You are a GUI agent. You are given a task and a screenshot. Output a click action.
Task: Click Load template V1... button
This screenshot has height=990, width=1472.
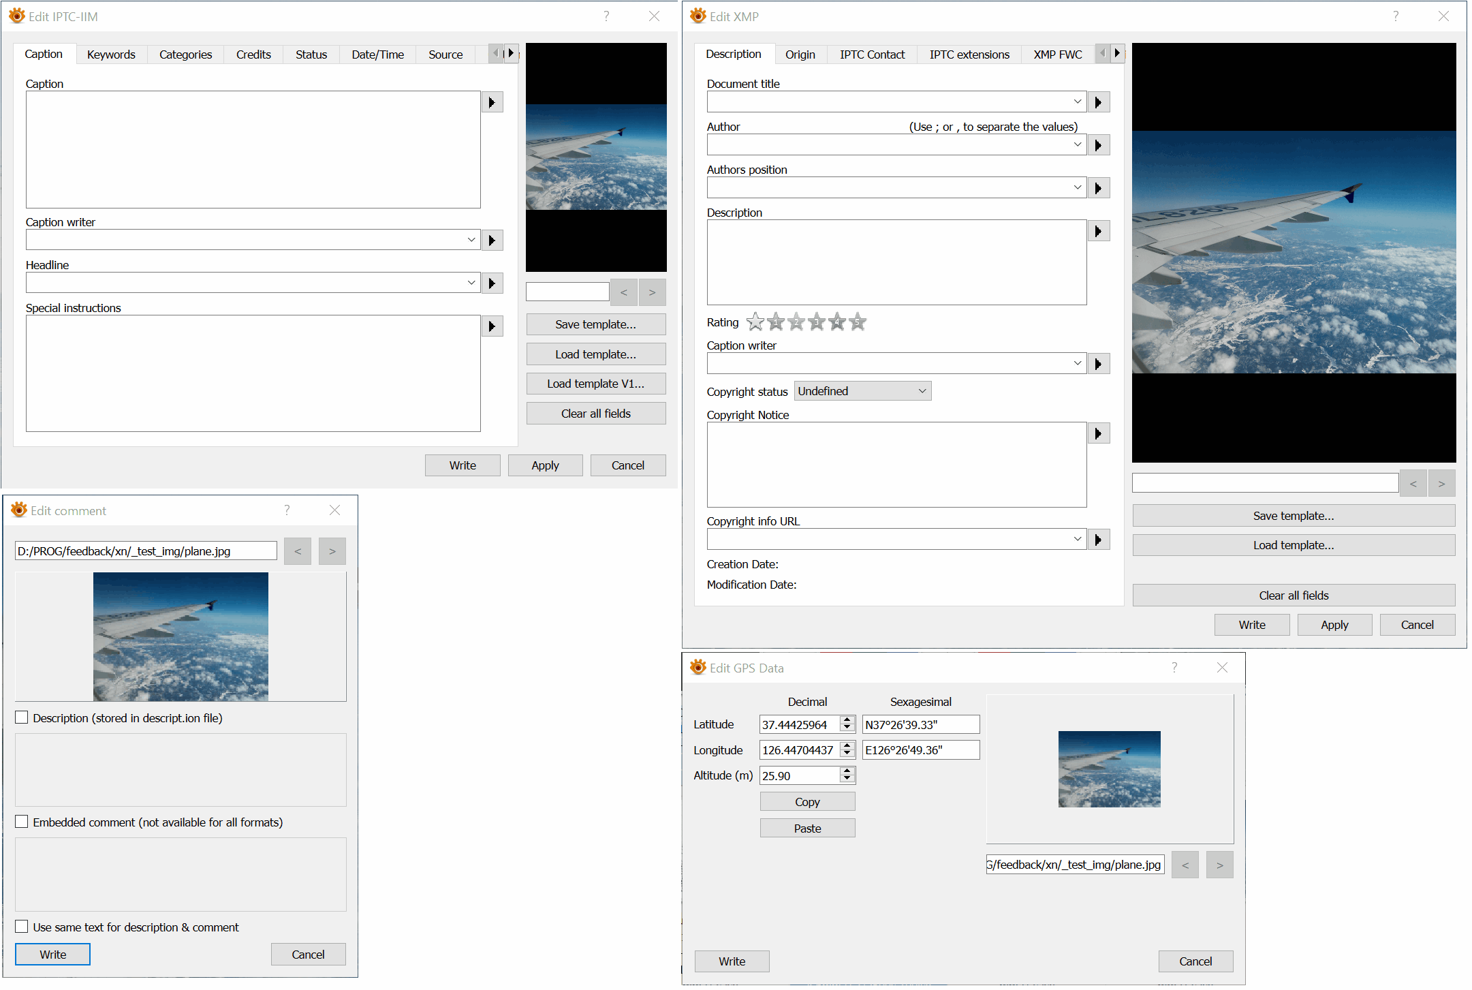[595, 384]
